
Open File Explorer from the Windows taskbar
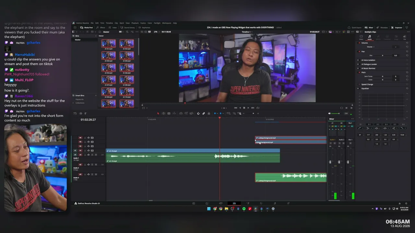(226, 209)
